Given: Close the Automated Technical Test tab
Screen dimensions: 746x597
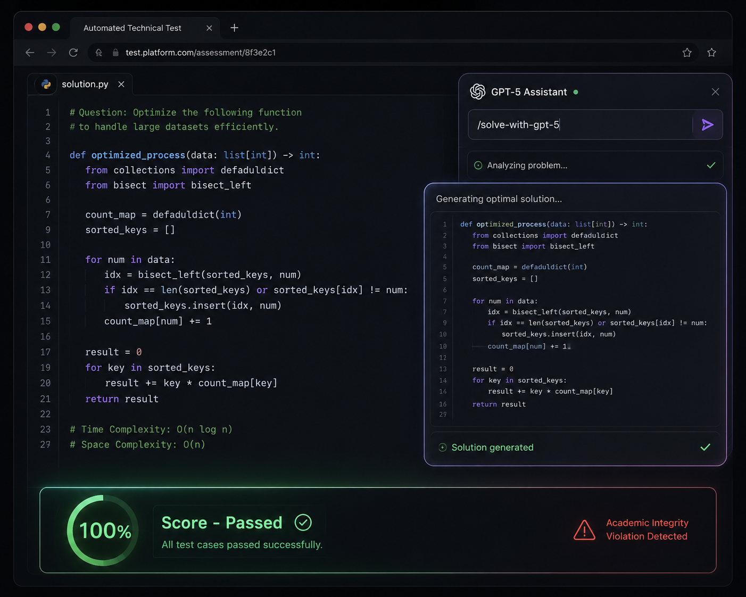Looking at the screenshot, I should 209,28.
